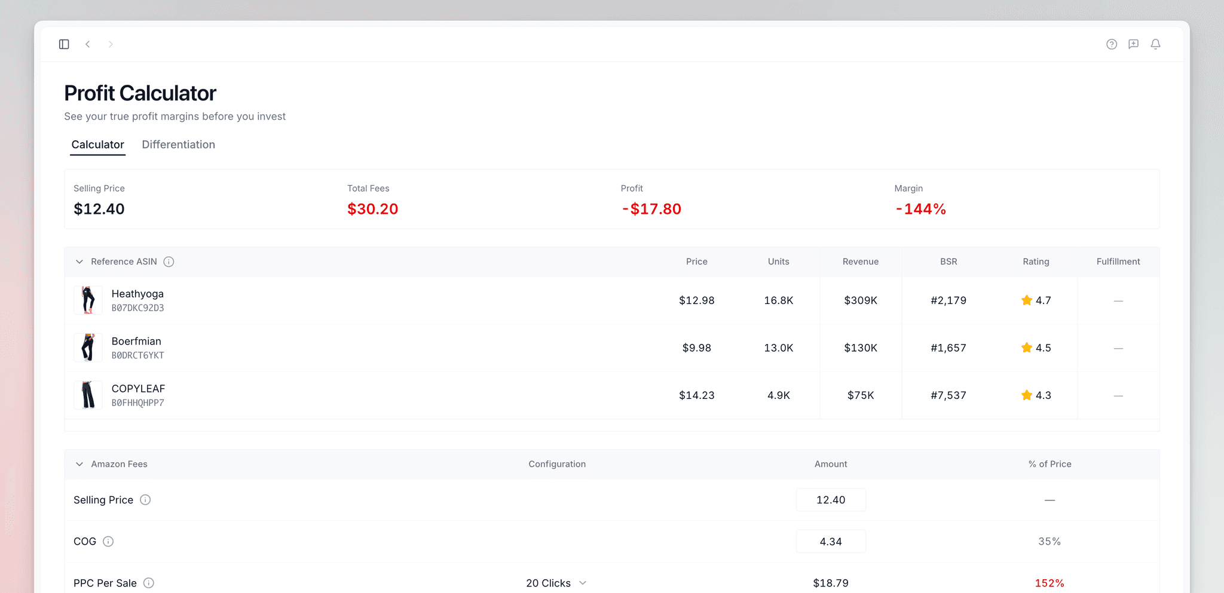Sort by the Fulfillment column header
Screen dimensions: 1224x593
point(1118,262)
